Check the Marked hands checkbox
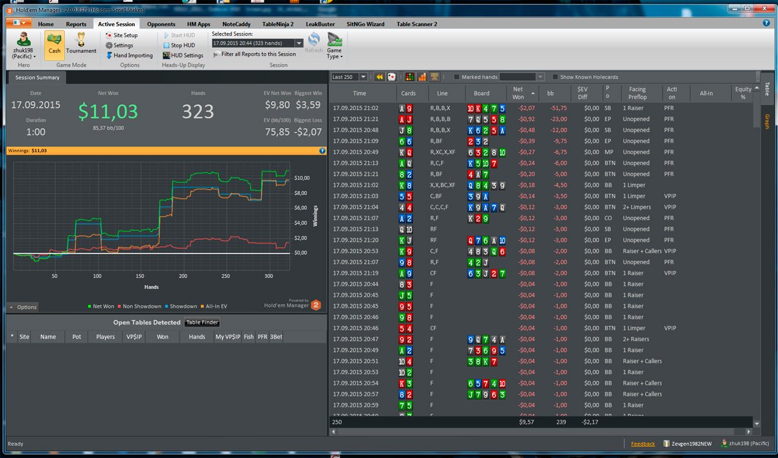Image resolution: width=778 pixels, height=458 pixels. [456, 77]
